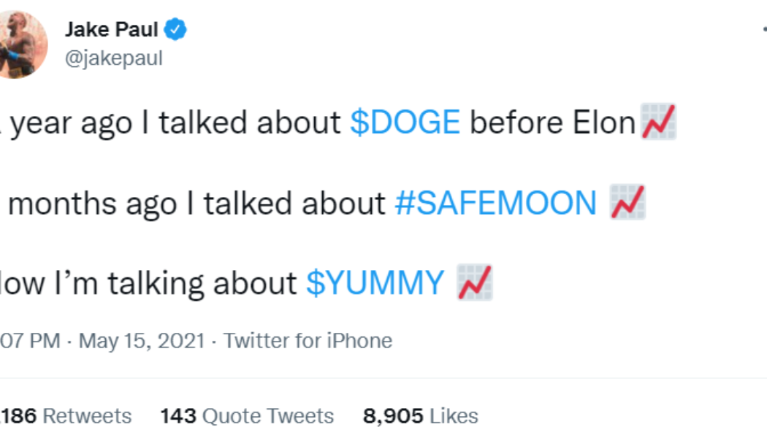Viewport: 767px width, 438px height.
Task: Click the "year ago I talked about" text
Action: point(175,123)
